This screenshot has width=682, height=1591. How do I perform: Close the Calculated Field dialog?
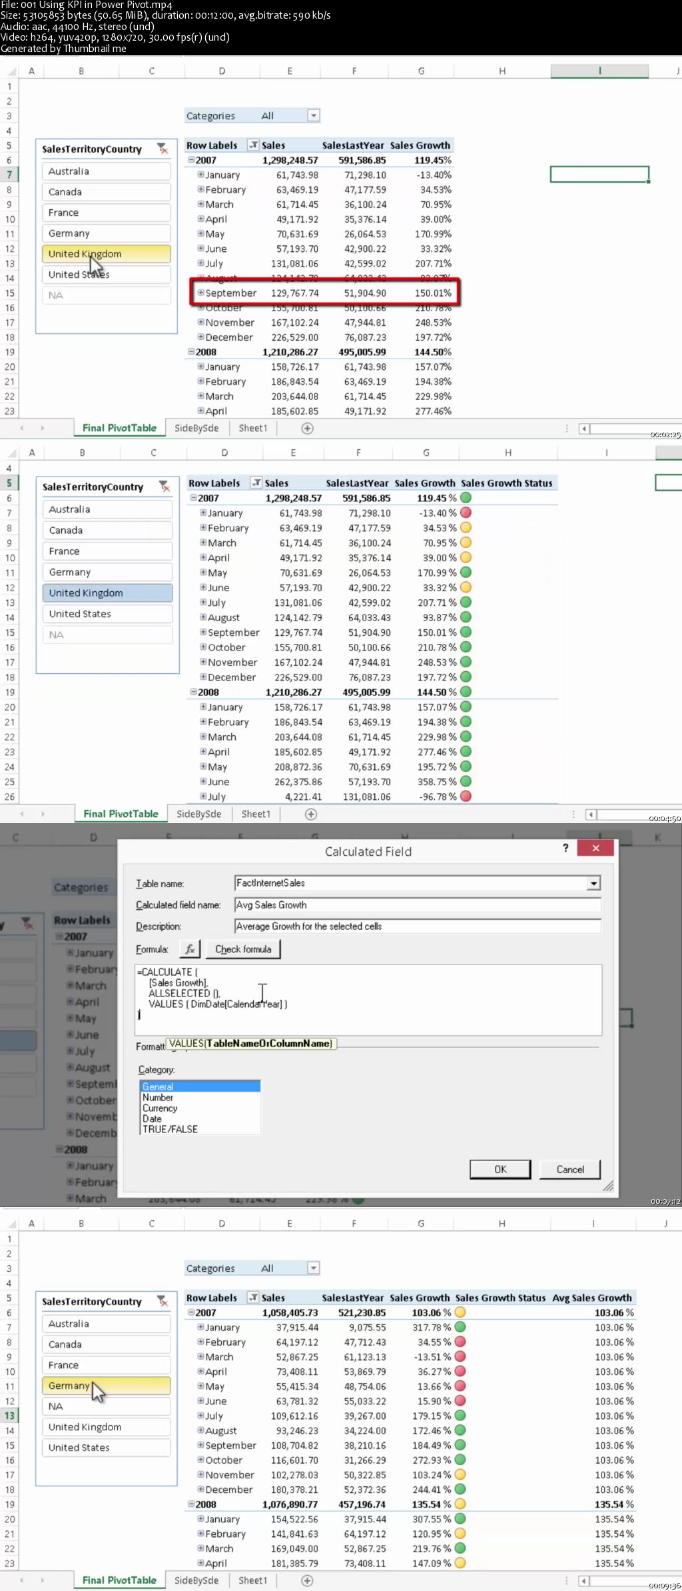pos(595,848)
